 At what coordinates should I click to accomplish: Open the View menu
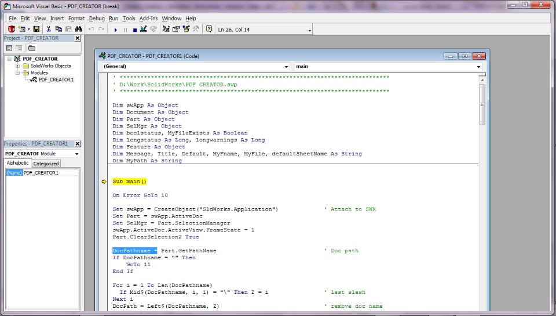click(40, 19)
